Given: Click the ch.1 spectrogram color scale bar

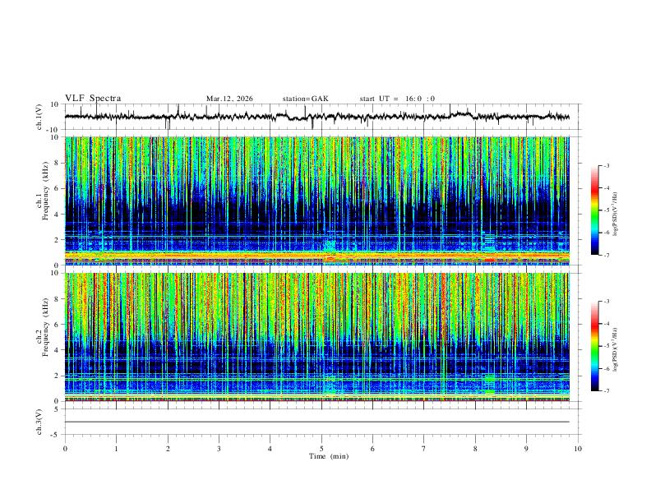Looking at the screenshot, I should tap(594, 210).
